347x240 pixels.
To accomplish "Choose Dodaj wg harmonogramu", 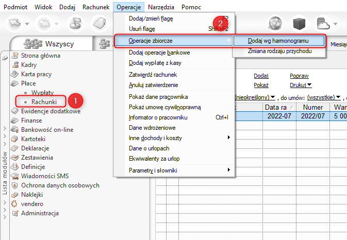I will point(279,41).
